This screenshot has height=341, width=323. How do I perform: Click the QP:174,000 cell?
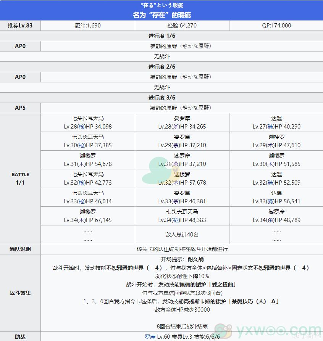tap(276, 26)
